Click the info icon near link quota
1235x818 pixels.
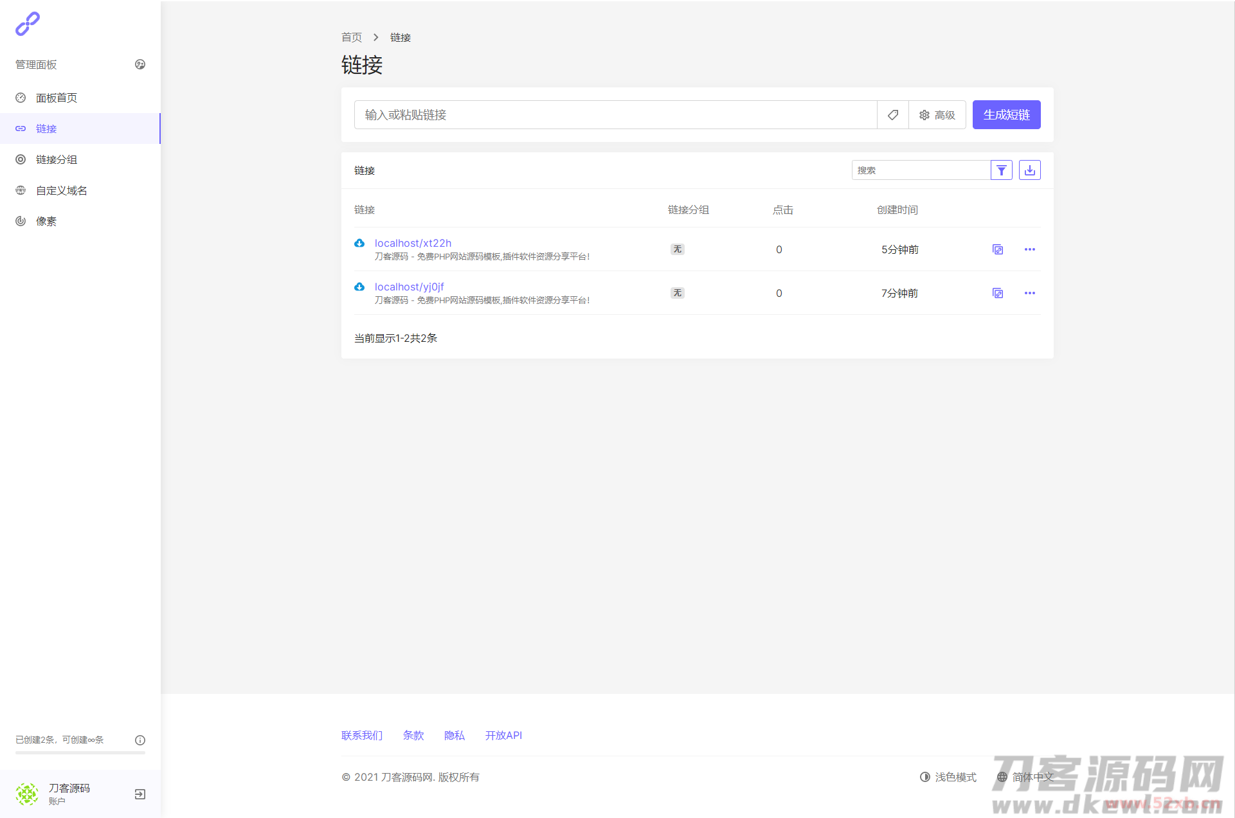point(140,740)
